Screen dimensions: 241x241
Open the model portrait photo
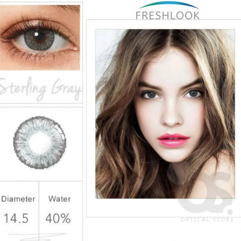pos(165,114)
